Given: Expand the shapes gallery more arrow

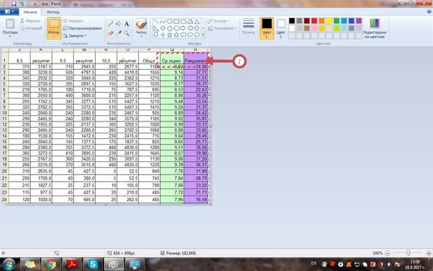Looking at the screenshot, I should click(x=203, y=35).
